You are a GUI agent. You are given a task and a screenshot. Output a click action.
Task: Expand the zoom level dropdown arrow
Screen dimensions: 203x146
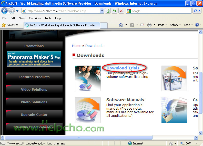point(196,143)
